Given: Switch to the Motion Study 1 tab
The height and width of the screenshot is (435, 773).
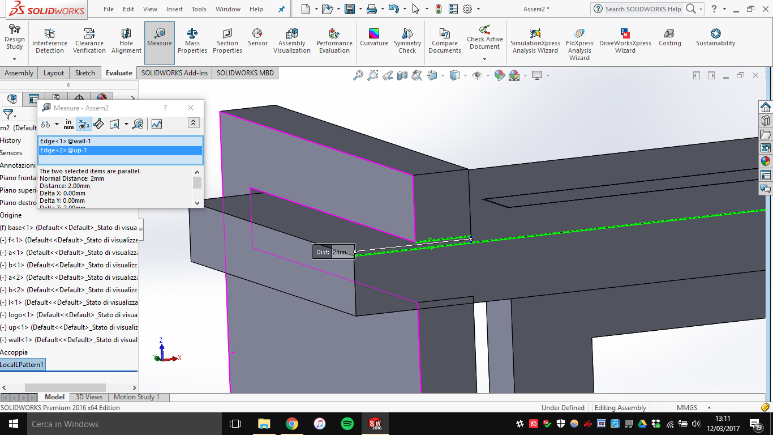Looking at the screenshot, I should (136, 397).
